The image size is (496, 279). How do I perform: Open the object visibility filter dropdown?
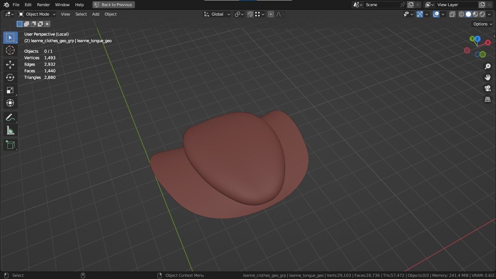[408, 14]
